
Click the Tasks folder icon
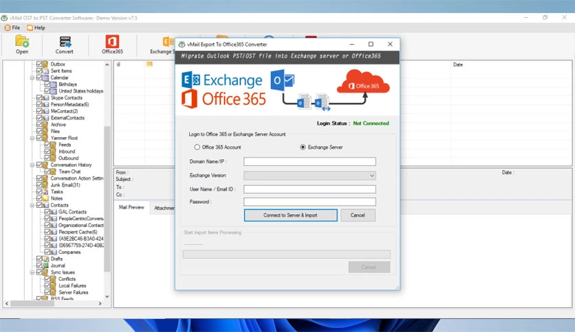coord(45,191)
